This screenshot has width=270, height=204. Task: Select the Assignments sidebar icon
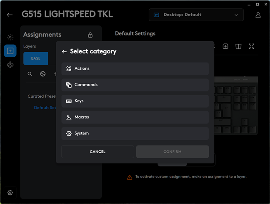[10, 51]
